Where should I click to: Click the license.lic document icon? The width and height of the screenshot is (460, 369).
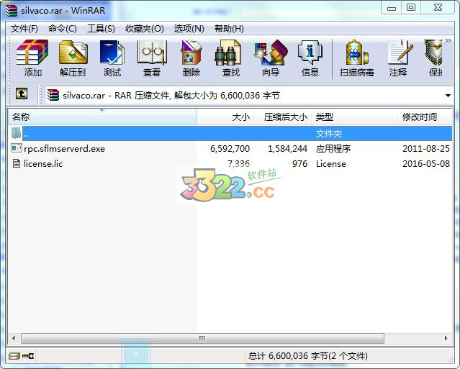pyautogui.click(x=17, y=163)
